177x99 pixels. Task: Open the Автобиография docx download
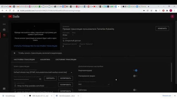66,96
